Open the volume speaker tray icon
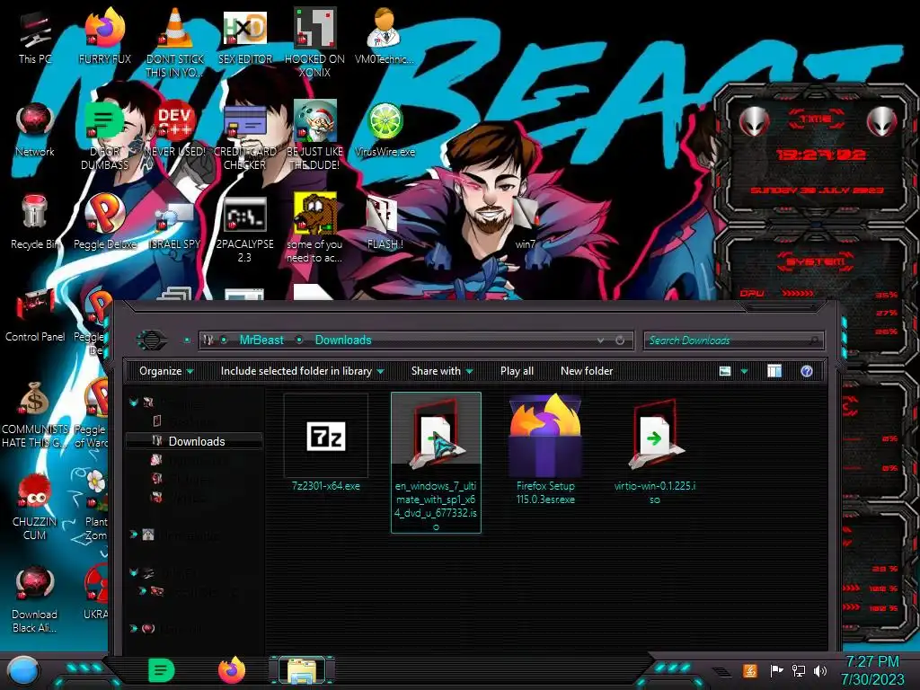 (x=820, y=670)
